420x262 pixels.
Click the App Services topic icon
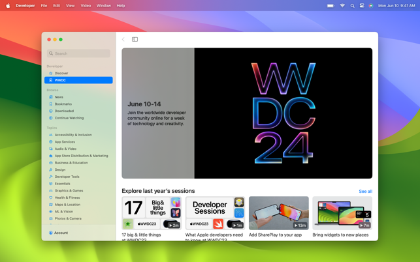point(51,142)
